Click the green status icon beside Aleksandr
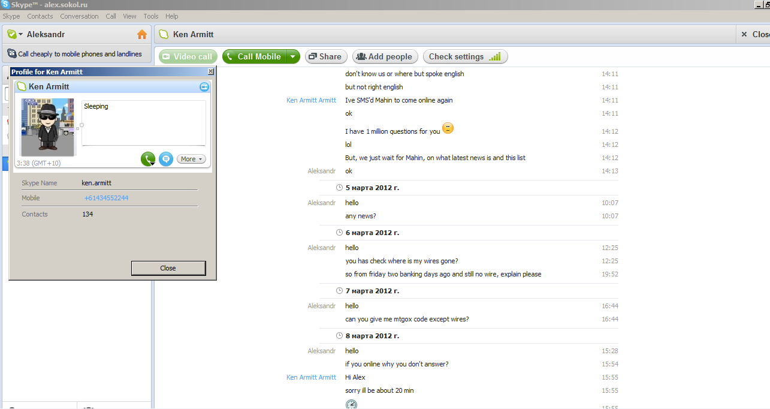Viewport: 770px width, 409px height. tap(11, 34)
